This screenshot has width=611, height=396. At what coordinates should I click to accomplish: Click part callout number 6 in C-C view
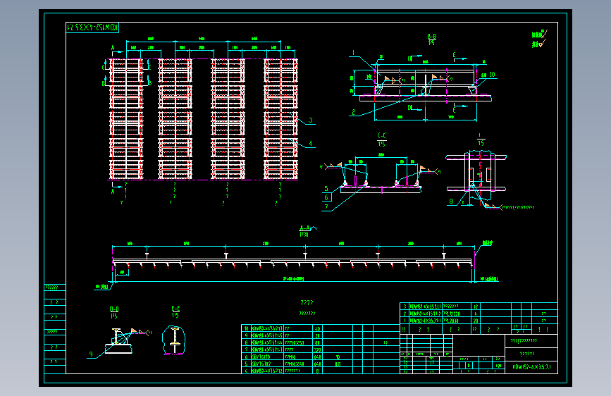326,197
